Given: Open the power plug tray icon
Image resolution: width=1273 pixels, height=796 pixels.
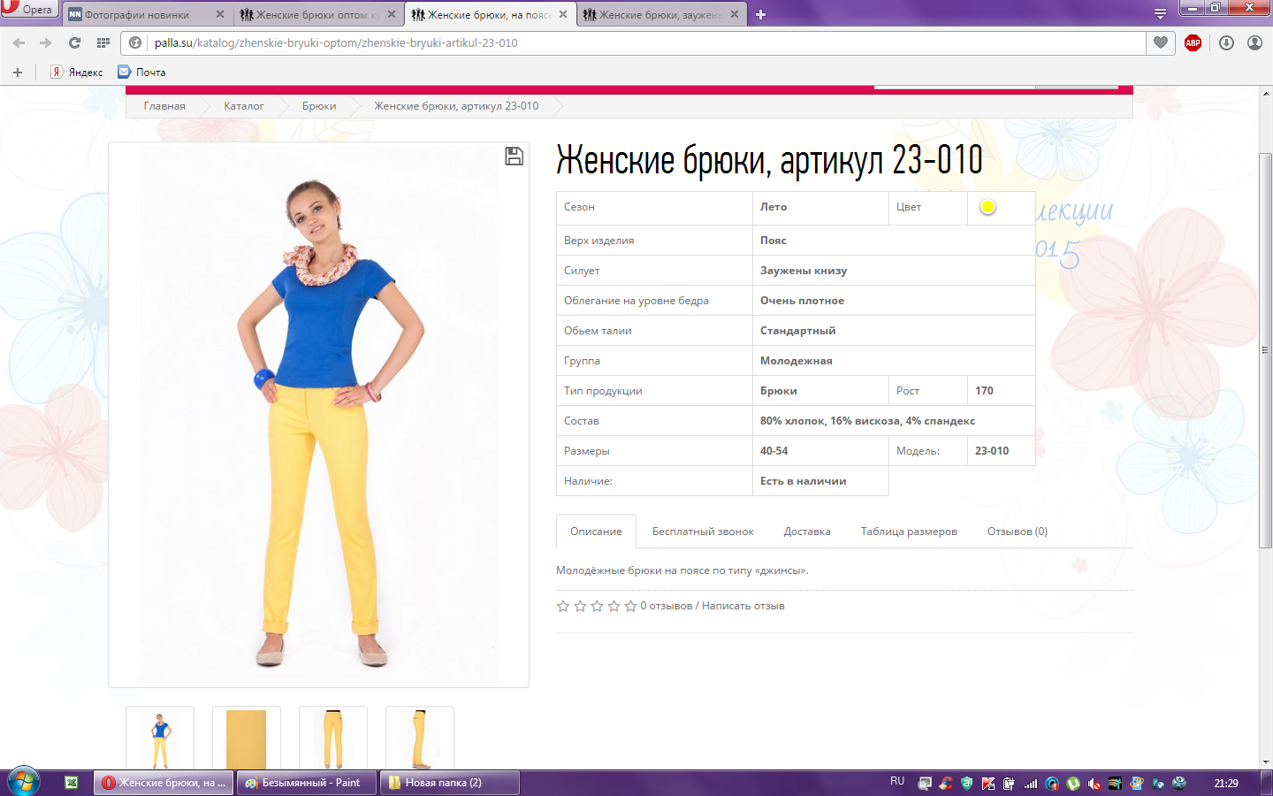Looking at the screenshot, I should point(1010,784).
